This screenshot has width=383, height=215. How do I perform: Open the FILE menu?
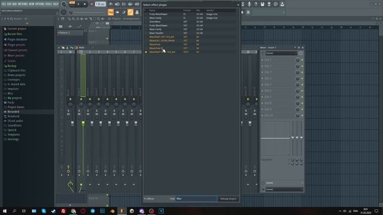click(x=4, y=4)
